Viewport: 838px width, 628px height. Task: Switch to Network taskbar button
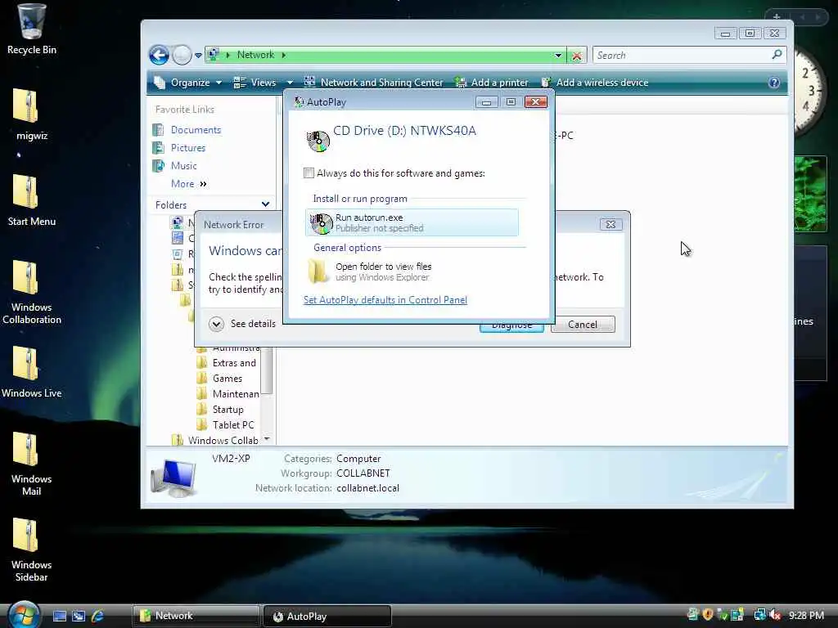[x=196, y=617]
